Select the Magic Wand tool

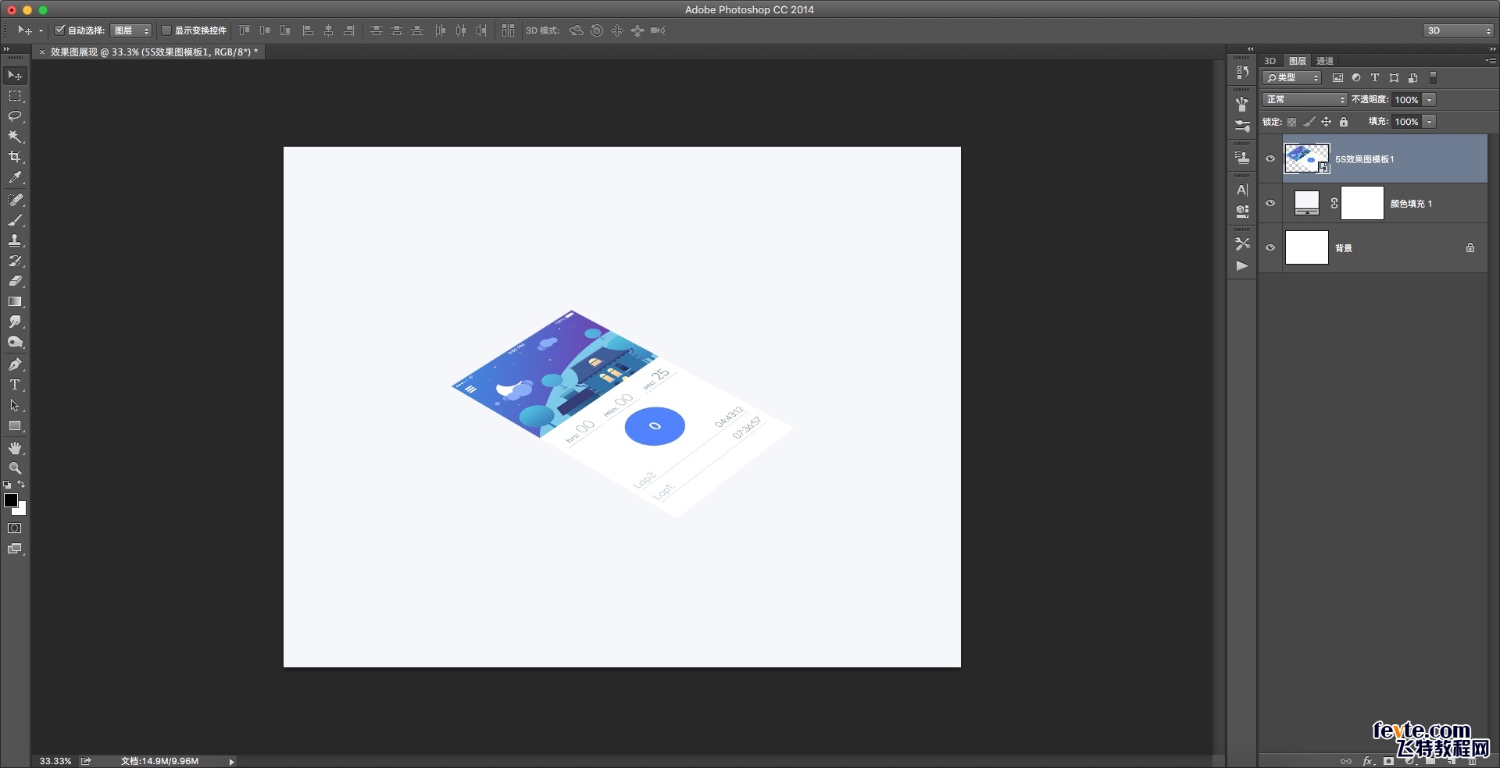[15, 137]
